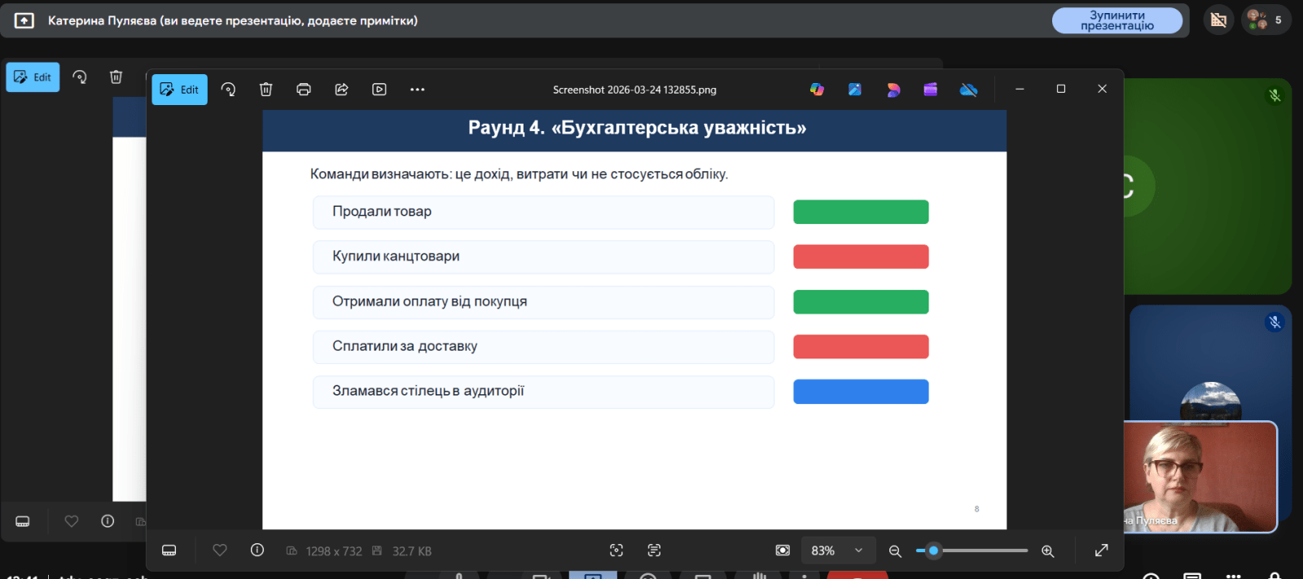Zoom in with the plus magnifier icon
The image size is (1303, 579).
pyautogui.click(x=1048, y=551)
